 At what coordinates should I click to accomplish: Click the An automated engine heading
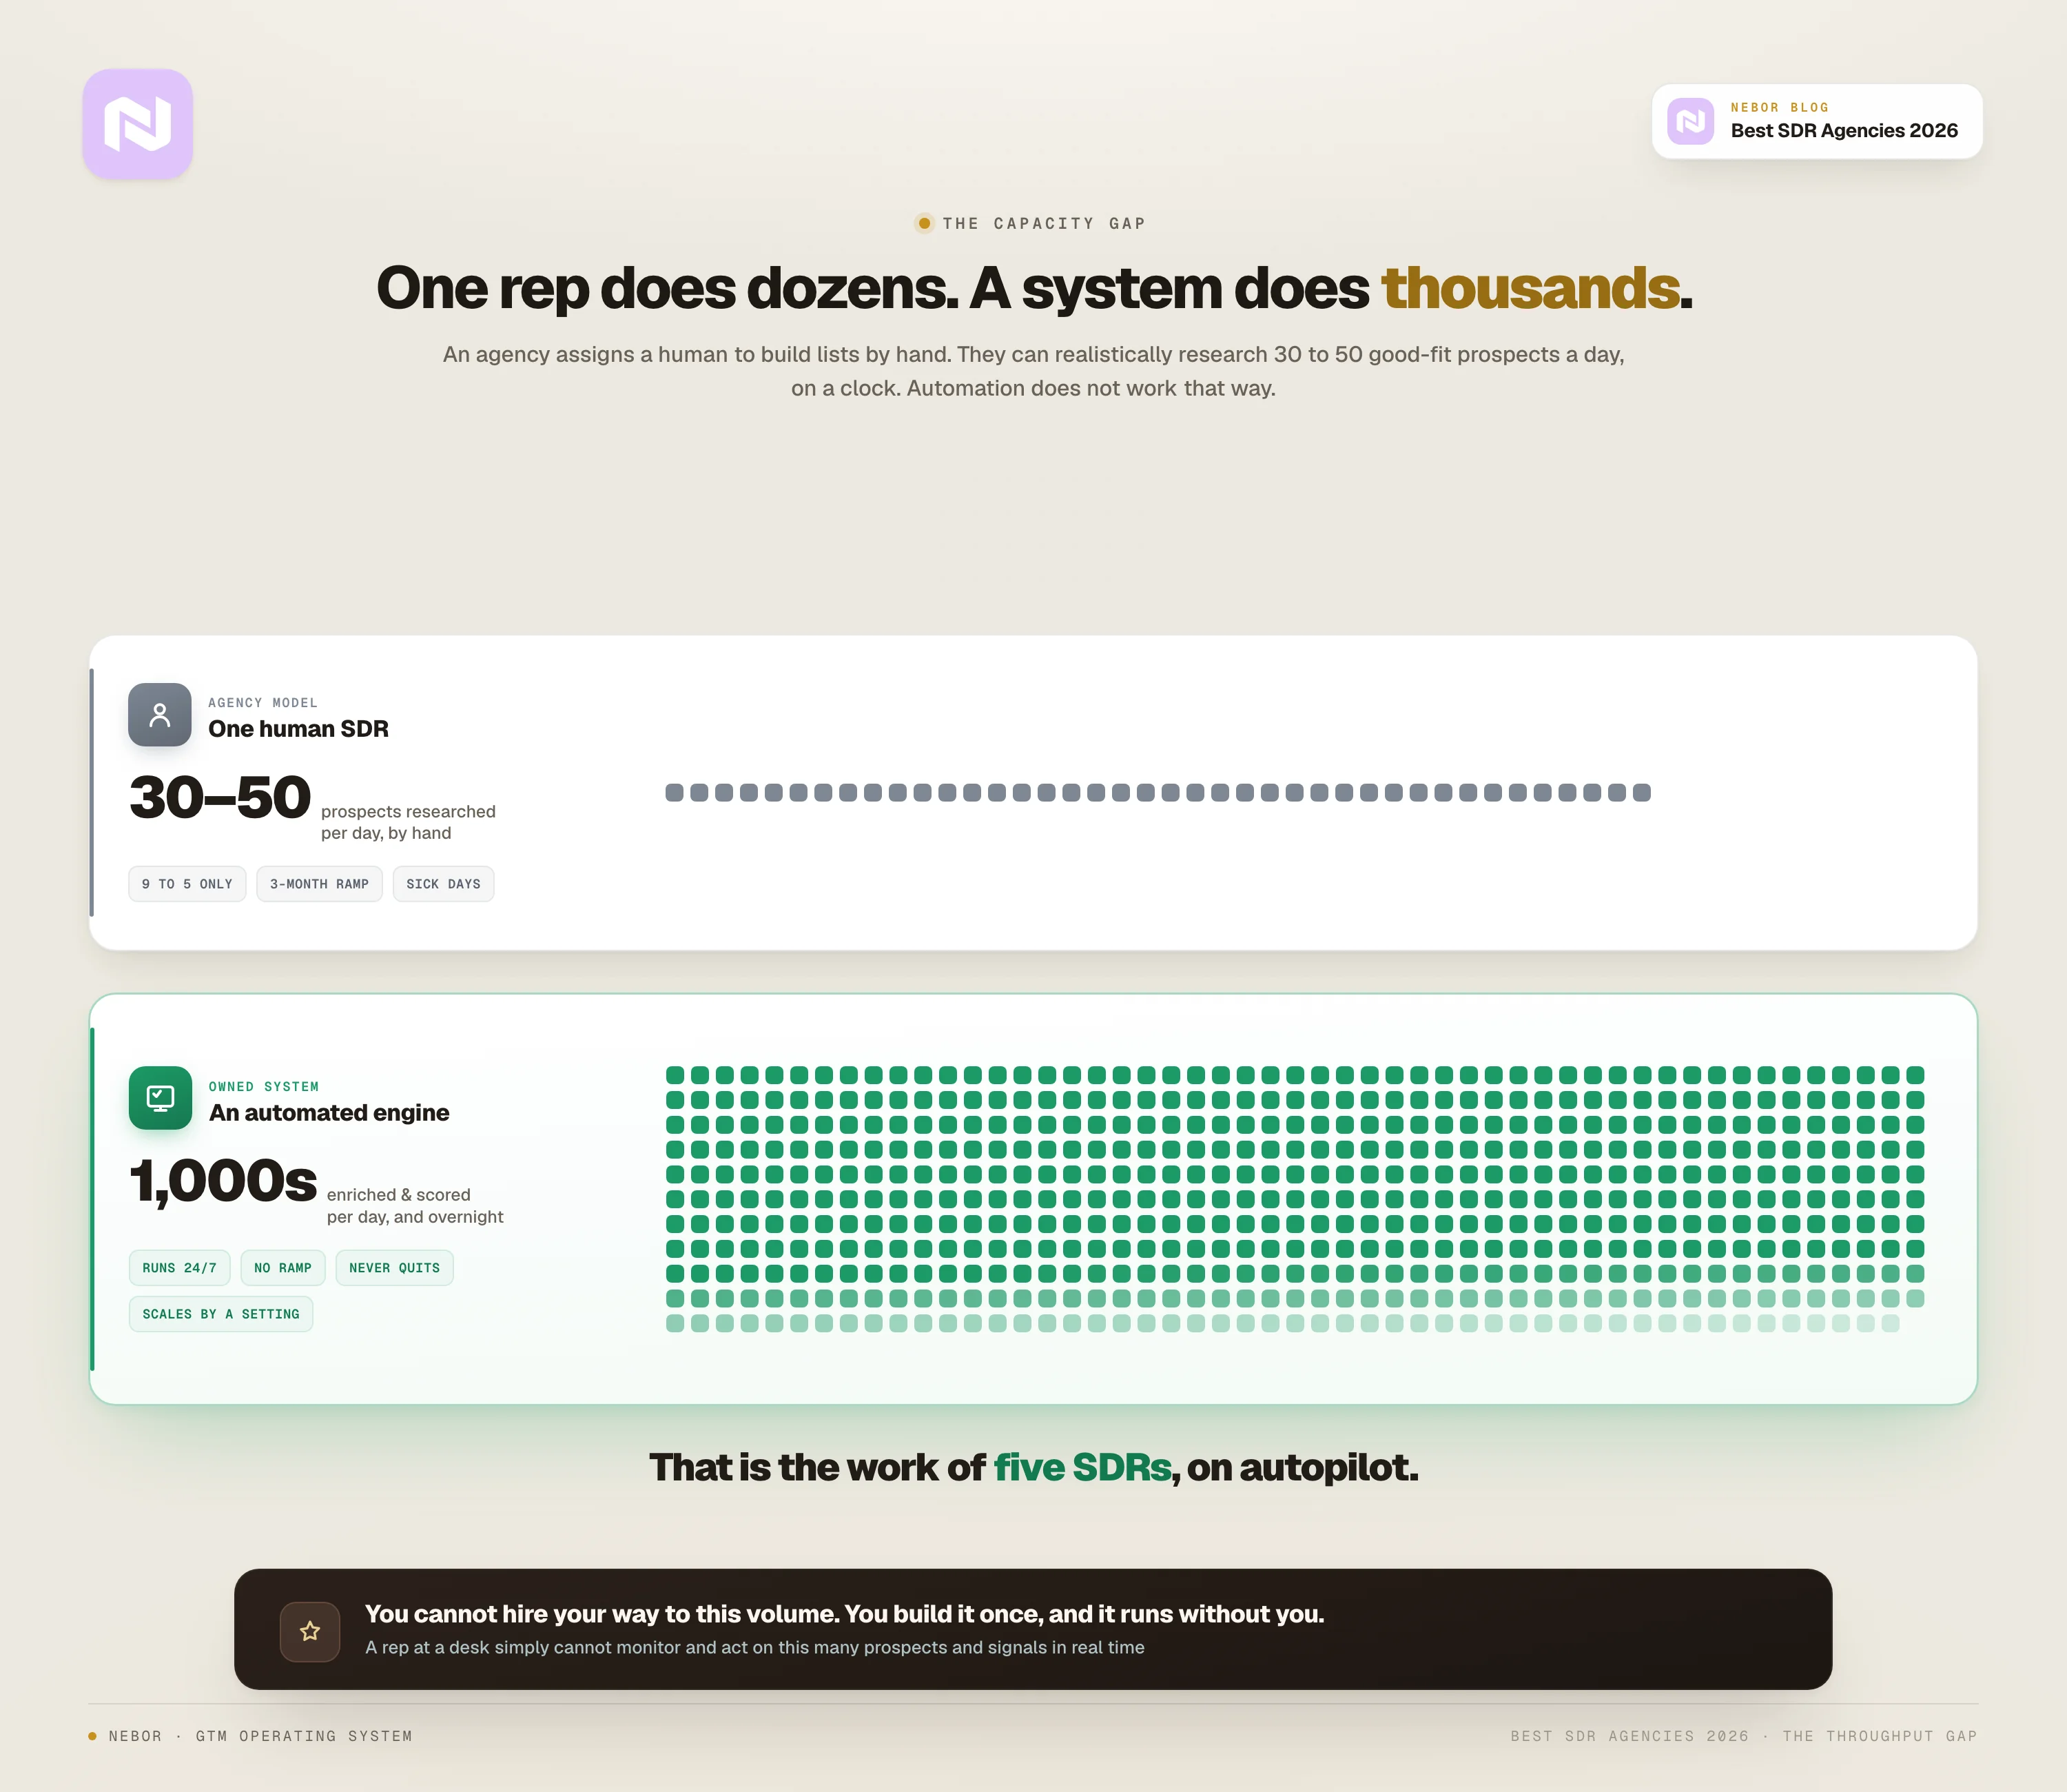329,1113
